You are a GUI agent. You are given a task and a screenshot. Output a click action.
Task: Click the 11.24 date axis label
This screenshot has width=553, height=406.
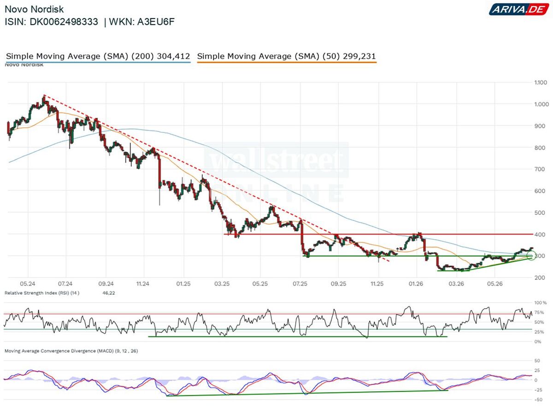(x=143, y=284)
